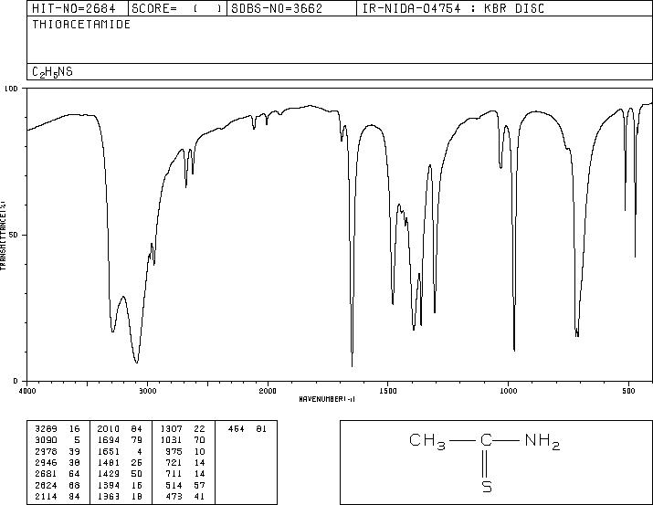This screenshot has width=653, height=505.
Task: Click transmittance value 57 beside 514
Action: tap(199, 485)
